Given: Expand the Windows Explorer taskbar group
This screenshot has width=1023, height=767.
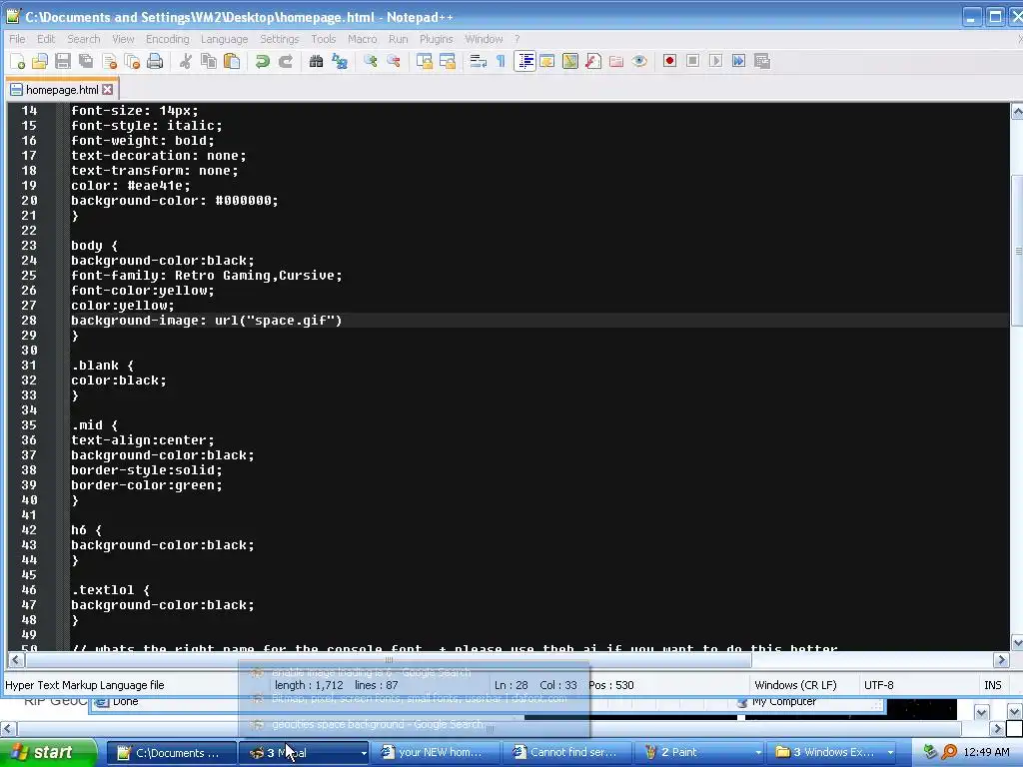Looking at the screenshot, I should click(890, 753).
